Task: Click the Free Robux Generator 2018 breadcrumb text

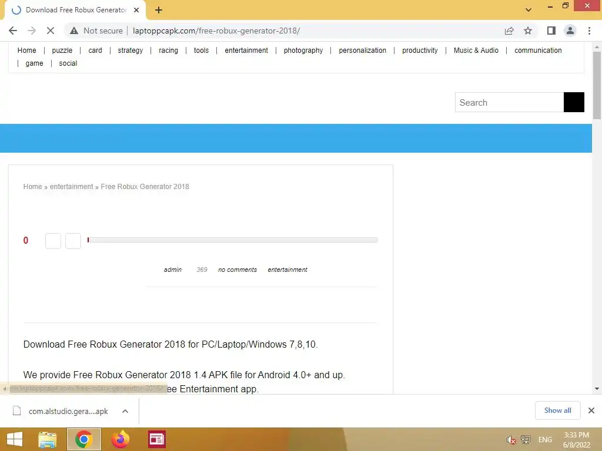Action: [145, 186]
